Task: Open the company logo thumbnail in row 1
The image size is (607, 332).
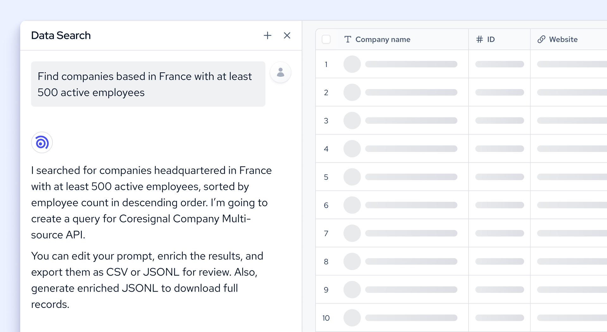Action: (x=352, y=64)
